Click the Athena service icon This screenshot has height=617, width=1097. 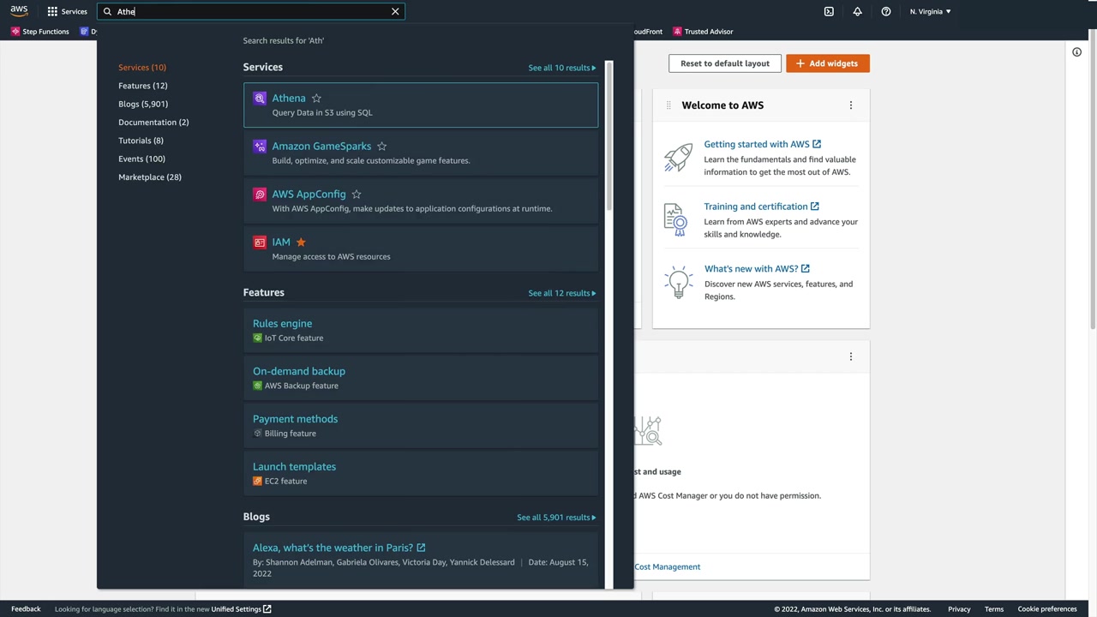tap(260, 99)
